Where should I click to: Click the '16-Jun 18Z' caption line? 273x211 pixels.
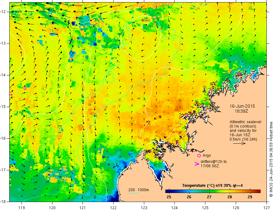point(239,135)
